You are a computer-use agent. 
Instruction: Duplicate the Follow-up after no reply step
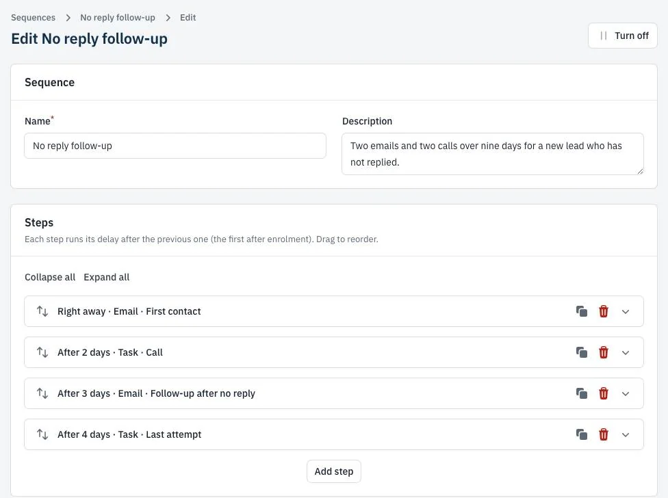click(x=582, y=393)
